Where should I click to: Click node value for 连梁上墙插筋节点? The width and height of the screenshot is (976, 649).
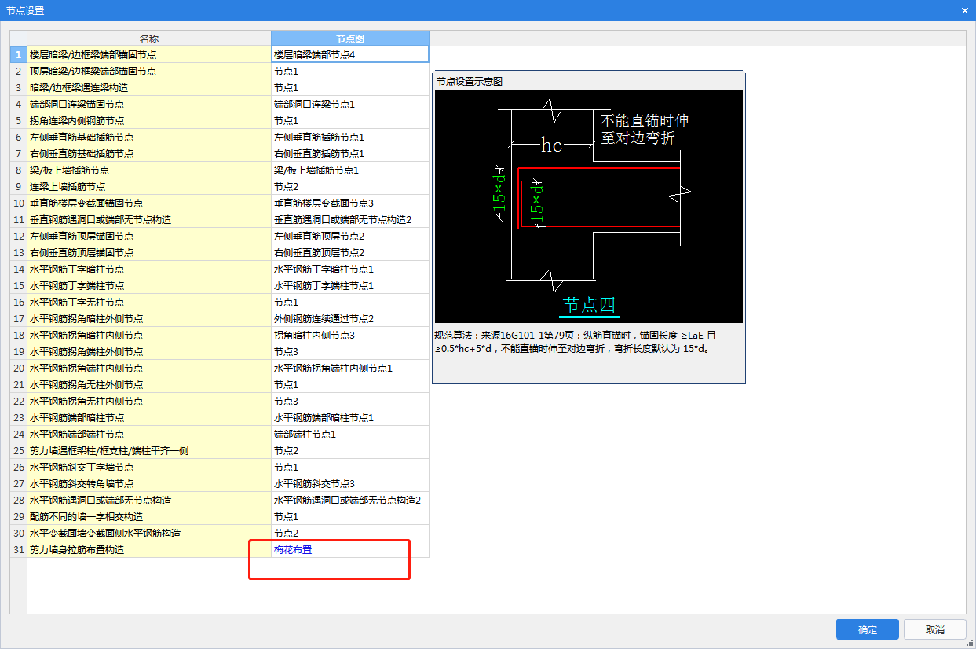coord(350,187)
